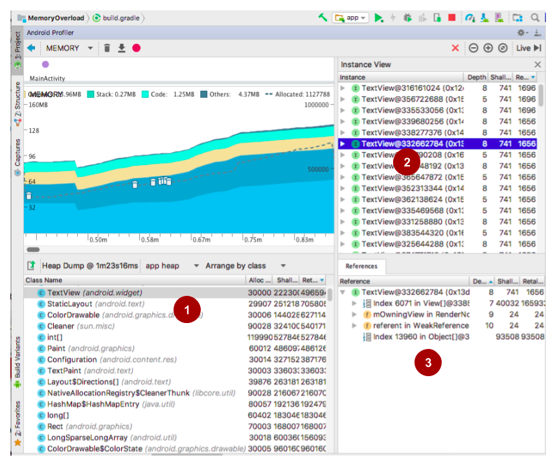The height and width of the screenshot is (459, 557).
Task: Sort class list by Alloc column header
Action: (x=260, y=280)
